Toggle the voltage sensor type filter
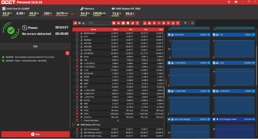The height and width of the screenshot is (139, 258). coord(149,23)
